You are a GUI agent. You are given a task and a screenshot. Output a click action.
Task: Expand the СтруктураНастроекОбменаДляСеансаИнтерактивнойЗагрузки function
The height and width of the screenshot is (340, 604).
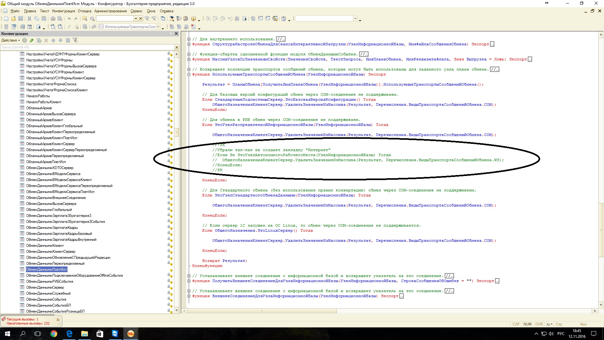[189, 44]
